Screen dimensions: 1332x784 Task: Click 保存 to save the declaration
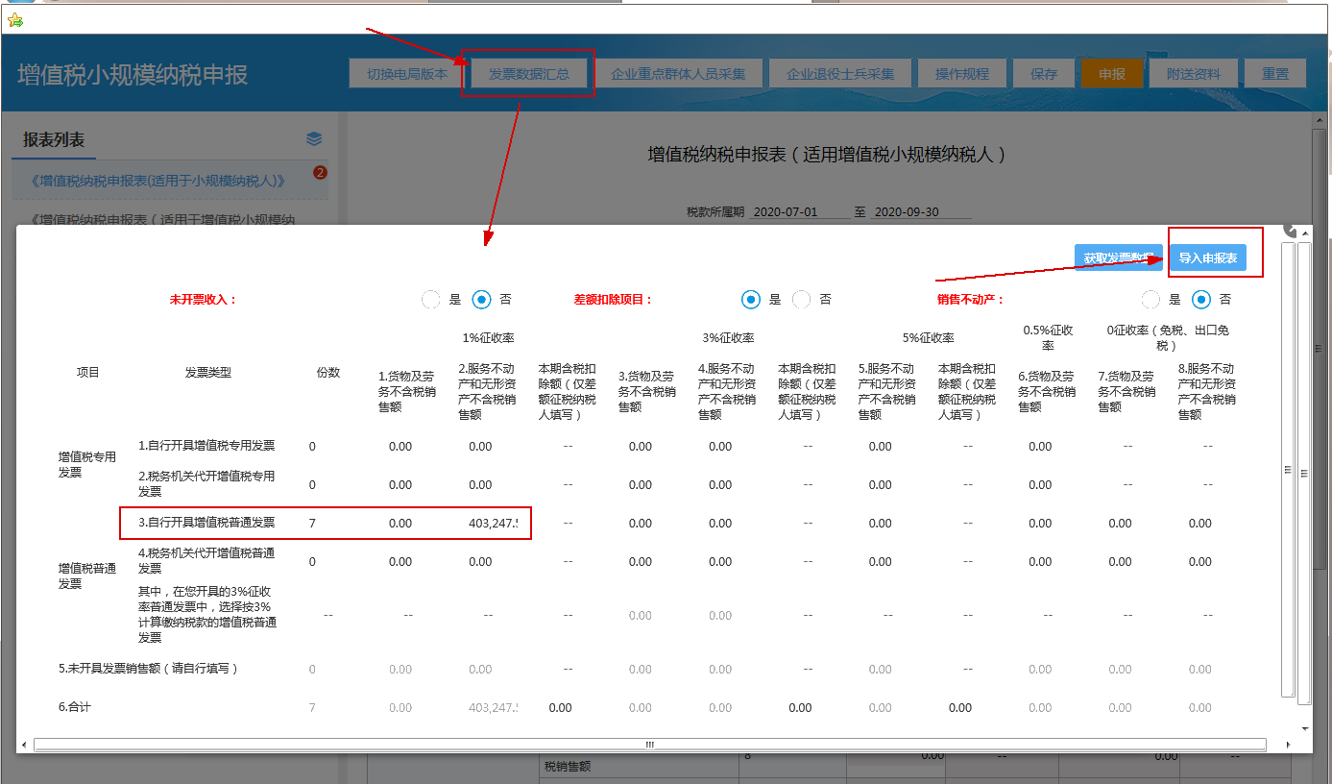pos(1043,72)
